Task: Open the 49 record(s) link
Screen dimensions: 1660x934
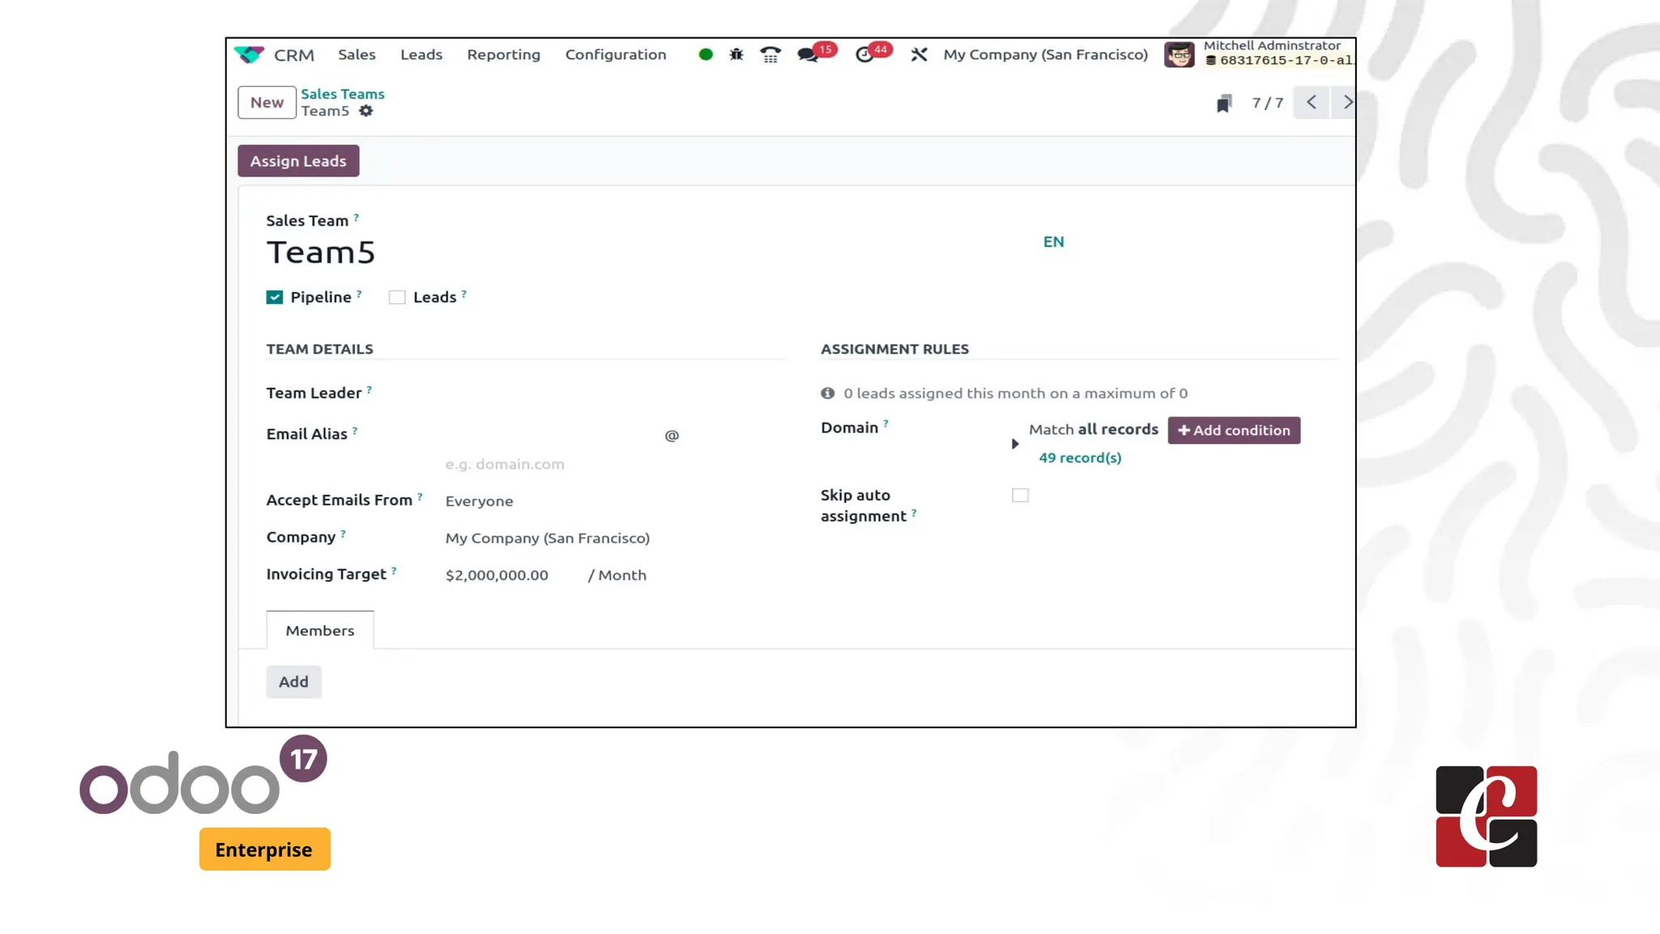Action: [x=1080, y=458]
